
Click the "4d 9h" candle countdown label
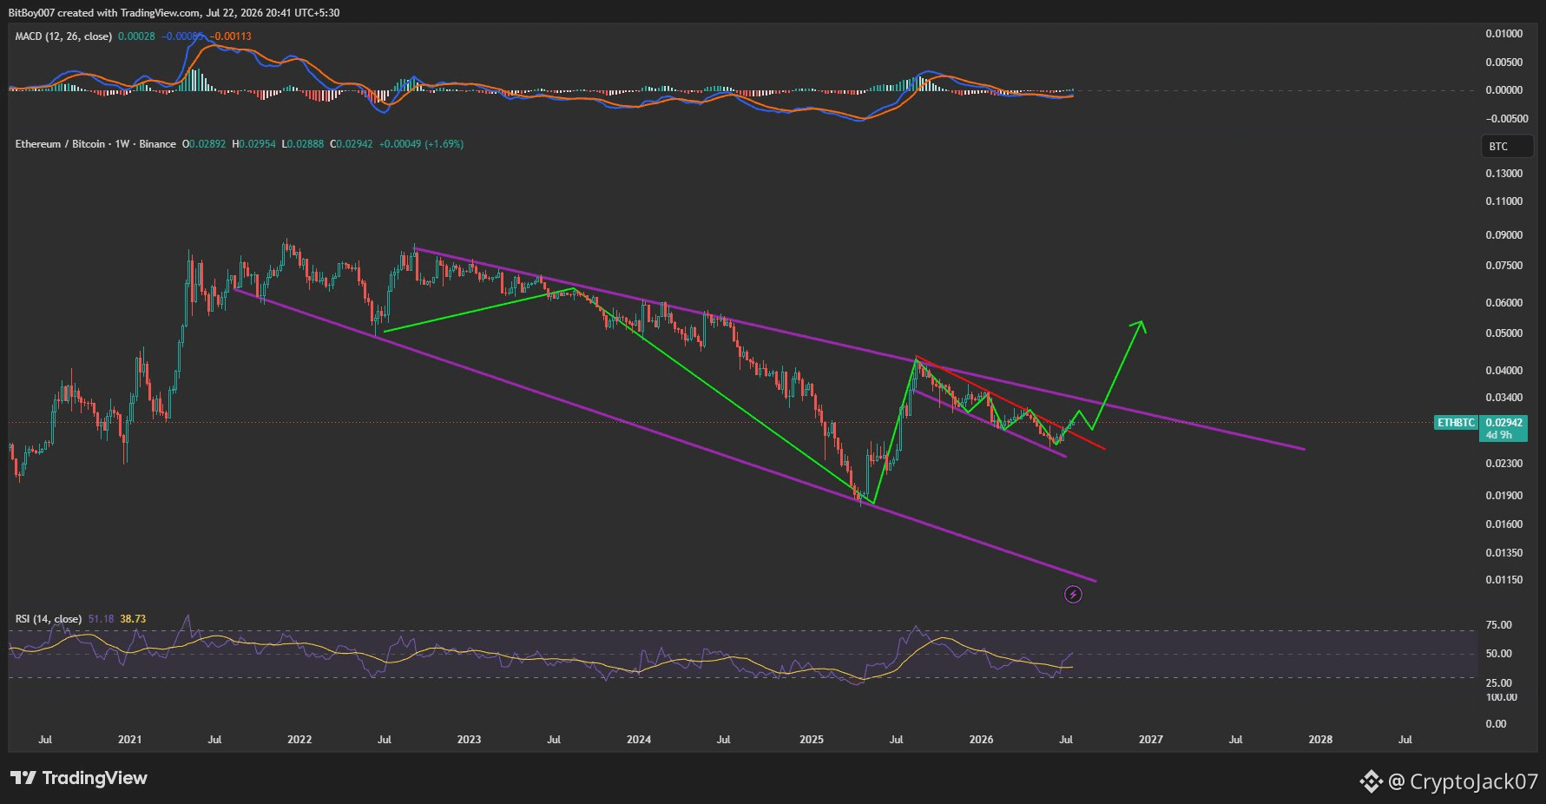[1497, 435]
